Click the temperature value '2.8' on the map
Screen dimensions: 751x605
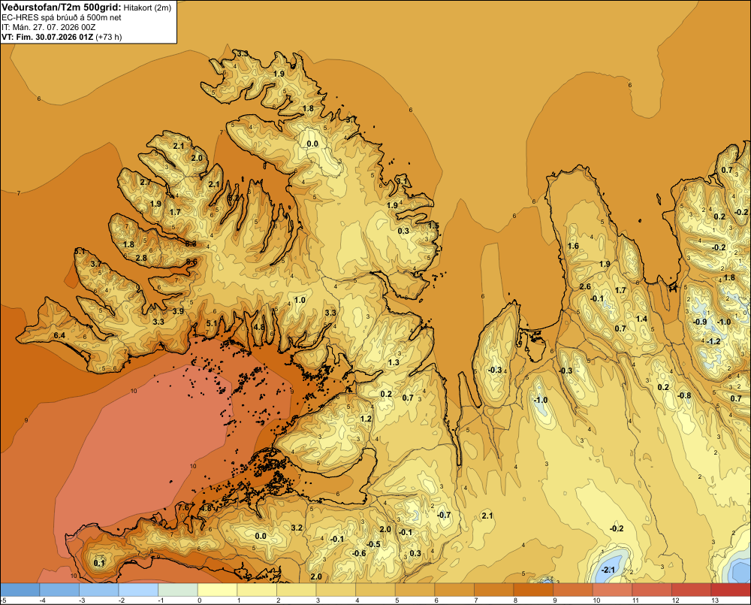click(x=141, y=258)
